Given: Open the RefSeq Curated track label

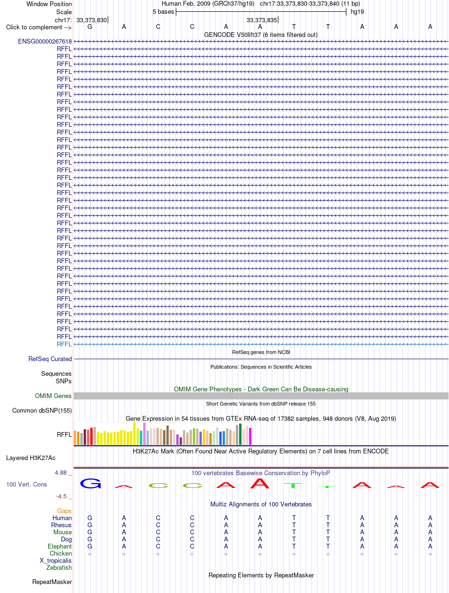Looking at the screenshot, I should click(50, 359).
